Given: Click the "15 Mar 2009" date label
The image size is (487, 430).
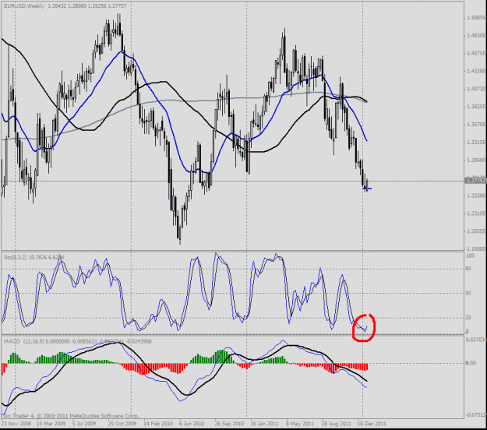Looking at the screenshot, I should click(x=51, y=424).
